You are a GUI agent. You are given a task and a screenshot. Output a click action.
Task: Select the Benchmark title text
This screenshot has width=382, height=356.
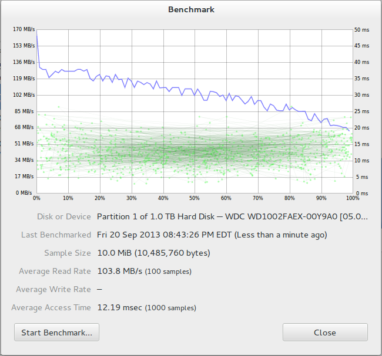click(191, 9)
